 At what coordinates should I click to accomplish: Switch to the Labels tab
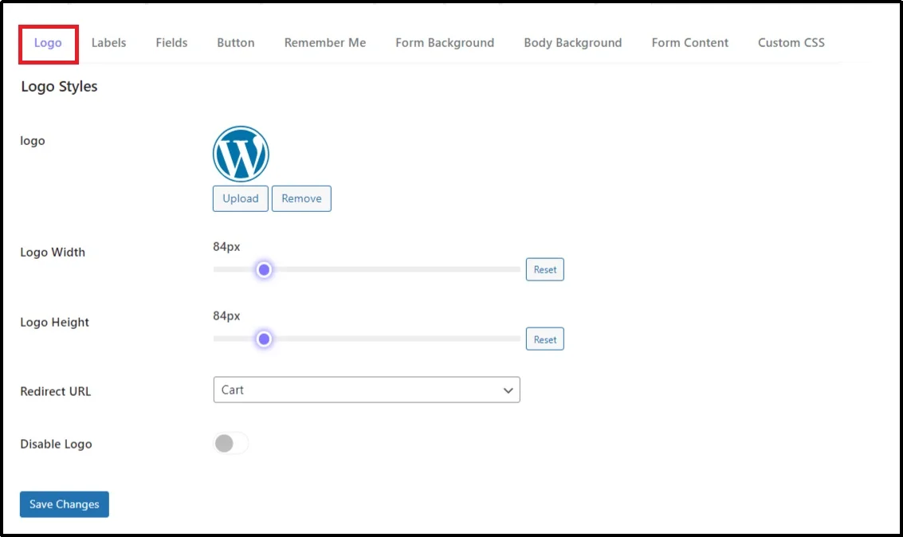(x=108, y=43)
